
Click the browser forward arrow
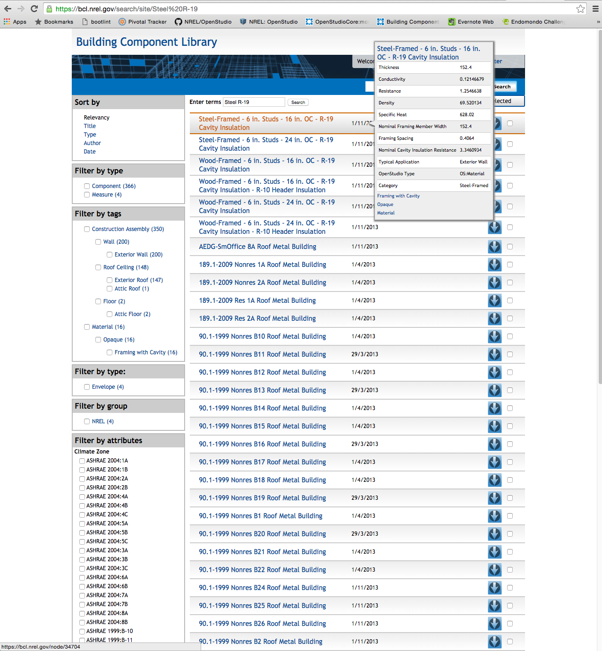tap(21, 9)
